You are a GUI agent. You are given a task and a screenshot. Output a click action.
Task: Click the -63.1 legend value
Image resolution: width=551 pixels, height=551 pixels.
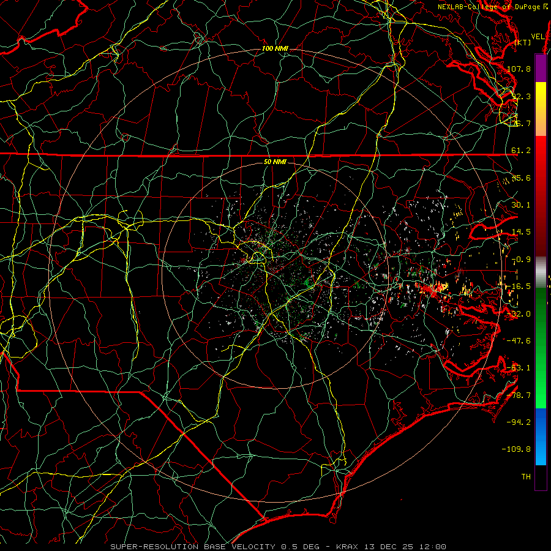pyautogui.click(x=519, y=368)
